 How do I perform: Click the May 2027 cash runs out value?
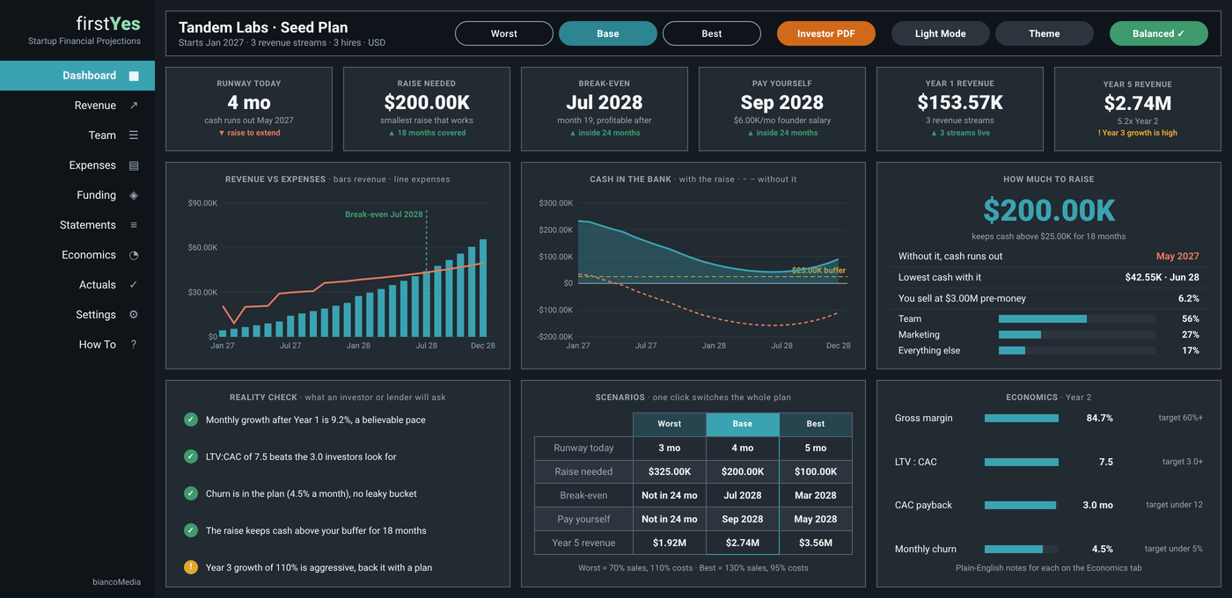(1177, 257)
